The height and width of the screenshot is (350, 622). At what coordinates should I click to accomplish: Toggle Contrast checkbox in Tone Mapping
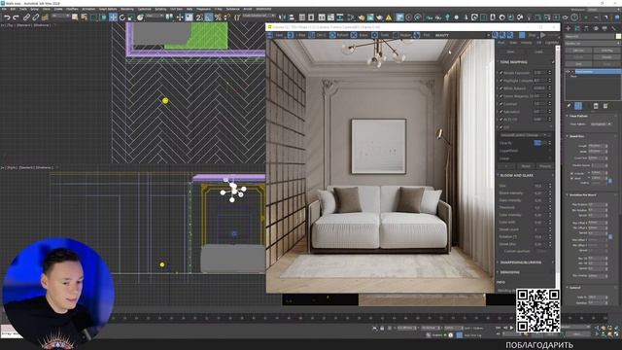(501, 104)
